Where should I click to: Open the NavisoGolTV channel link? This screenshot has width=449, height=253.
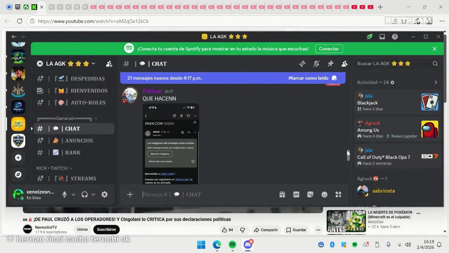tap(46, 227)
